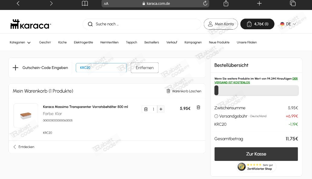Screen dimensions: 312x179
Task: Open the bookmarks book icon
Action: (x=85, y=3)
